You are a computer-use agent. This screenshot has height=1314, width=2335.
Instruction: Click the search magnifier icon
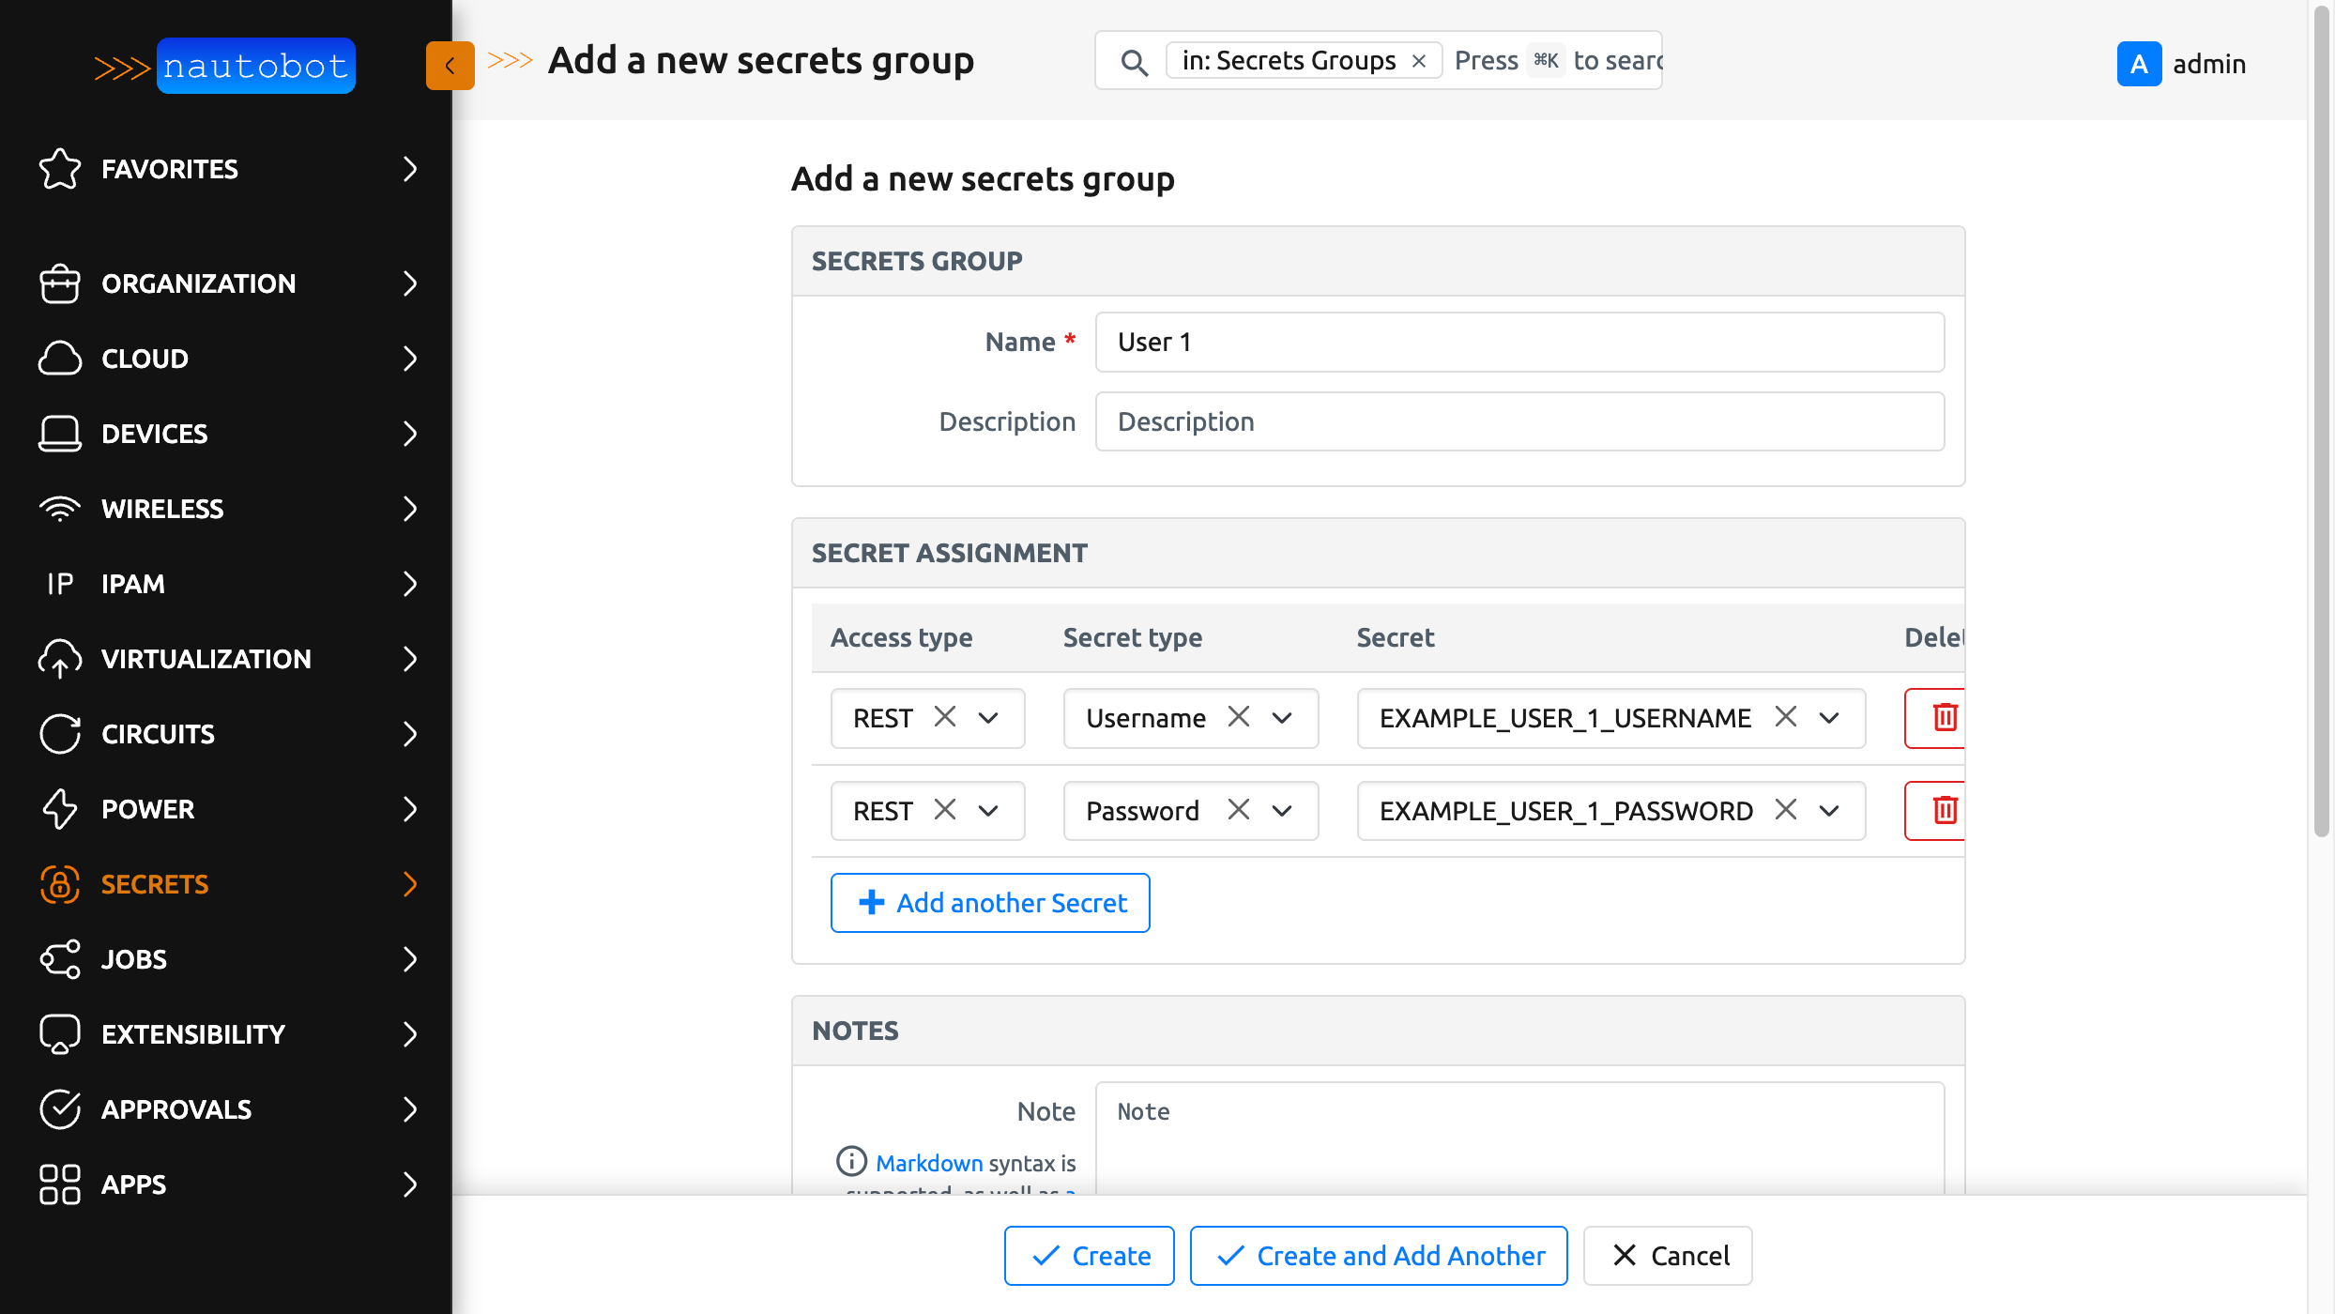click(x=1135, y=62)
